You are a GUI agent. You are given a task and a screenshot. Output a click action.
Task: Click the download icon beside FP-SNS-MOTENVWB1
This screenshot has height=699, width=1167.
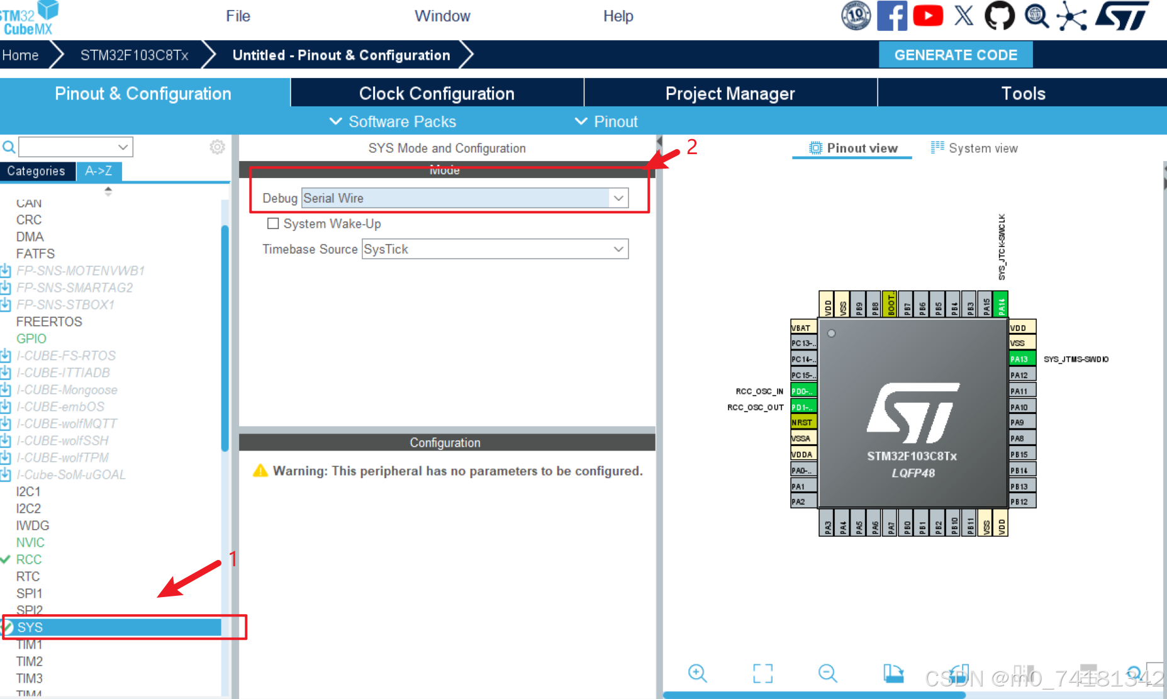[6, 271]
